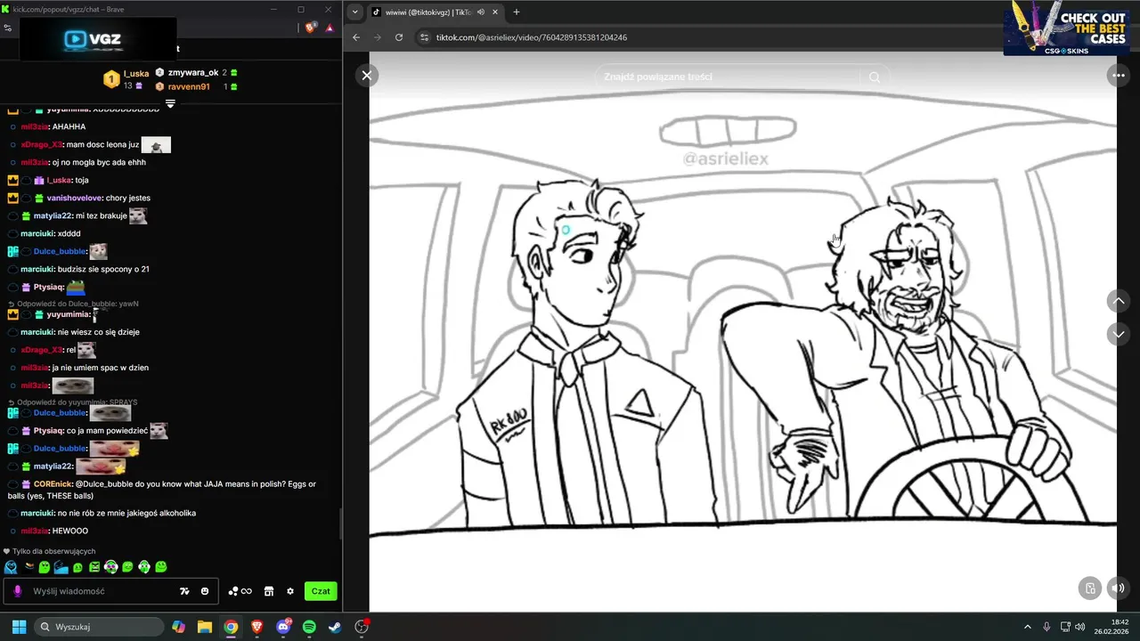1140x641 pixels.
Task: Open the Chrome tab search dropdown
Action: tap(355, 12)
